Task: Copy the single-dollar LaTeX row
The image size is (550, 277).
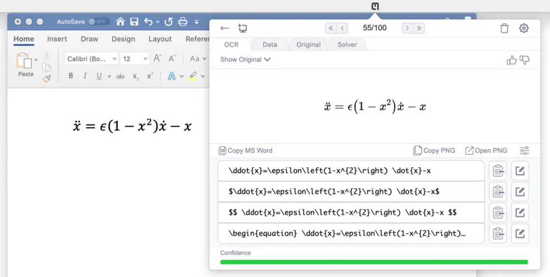Action: (498, 191)
